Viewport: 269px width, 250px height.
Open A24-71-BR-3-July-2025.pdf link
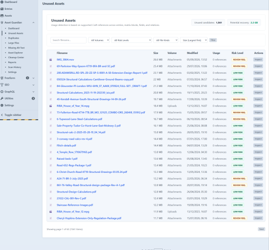tap(72, 179)
